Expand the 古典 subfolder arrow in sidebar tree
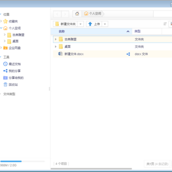The width and height of the screenshot is (172, 172). tap(5, 34)
